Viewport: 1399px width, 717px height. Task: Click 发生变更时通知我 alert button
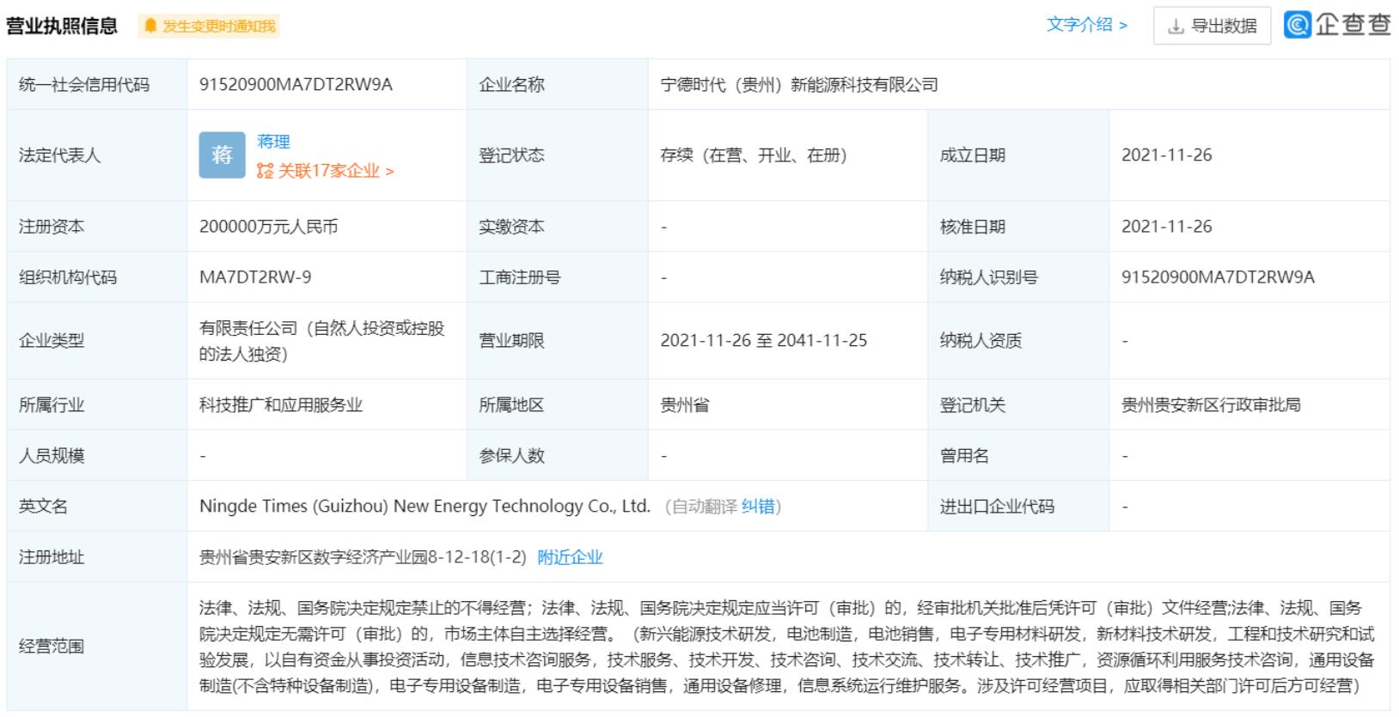click(x=209, y=26)
